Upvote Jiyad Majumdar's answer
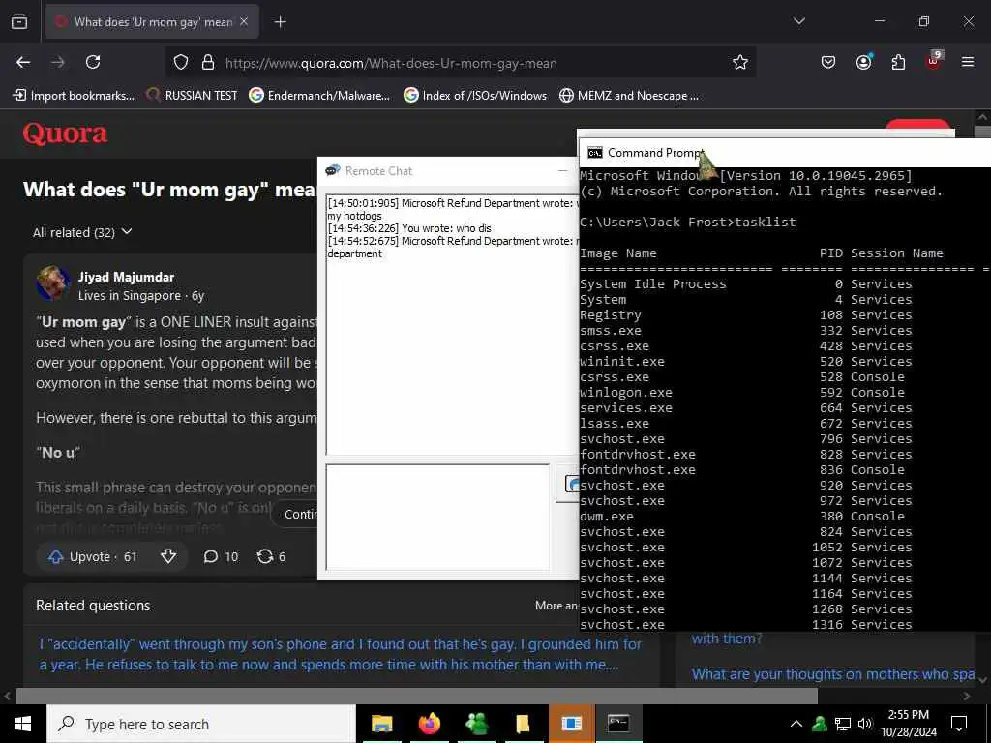This screenshot has width=991, height=743. (x=92, y=556)
